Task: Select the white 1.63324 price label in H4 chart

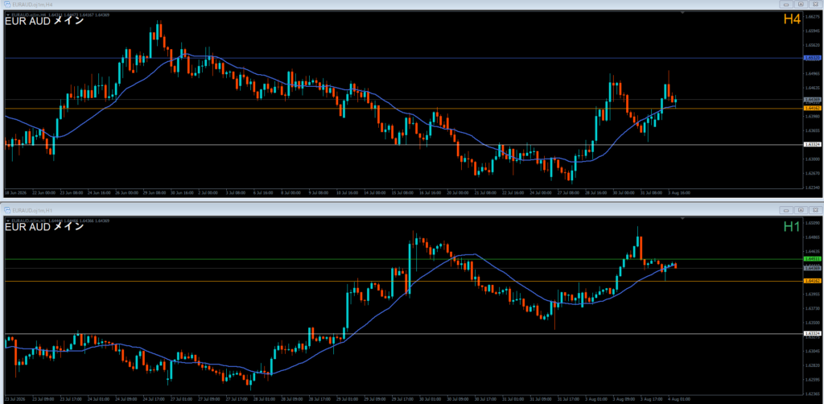Action: [813, 144]
